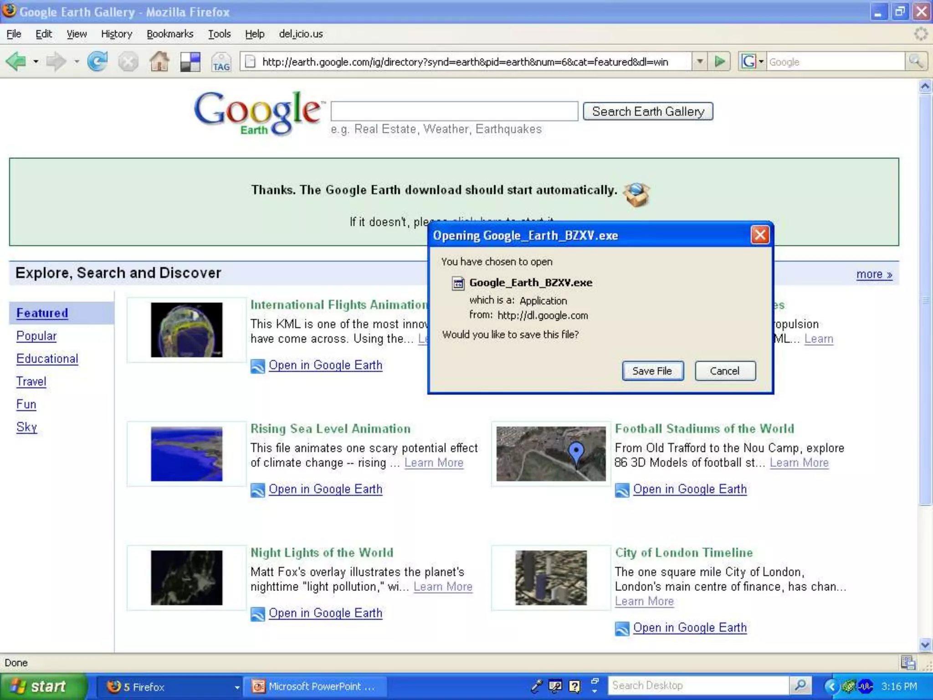Open the Back button history dropdown arrow

click(x=36, y=62)
